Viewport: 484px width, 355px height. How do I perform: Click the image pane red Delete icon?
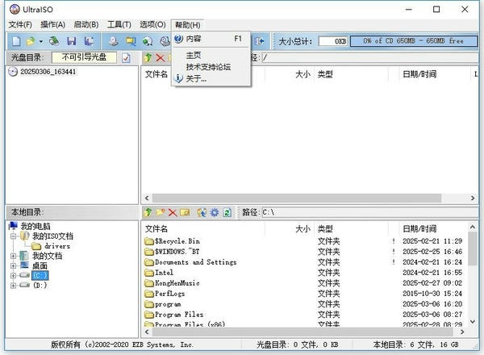click(x=161, y=58)
